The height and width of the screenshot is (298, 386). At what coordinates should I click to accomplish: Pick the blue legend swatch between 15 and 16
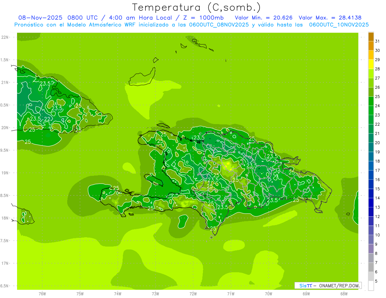click(x=371, y=184)
